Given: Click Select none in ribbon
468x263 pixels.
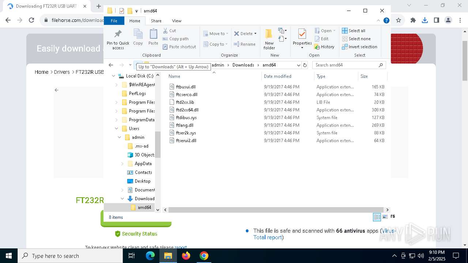Looking at the screenshot, I should (x=356, y=39).
